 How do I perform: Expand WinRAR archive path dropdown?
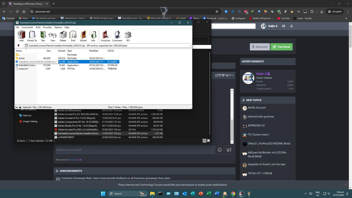[190, 46]
